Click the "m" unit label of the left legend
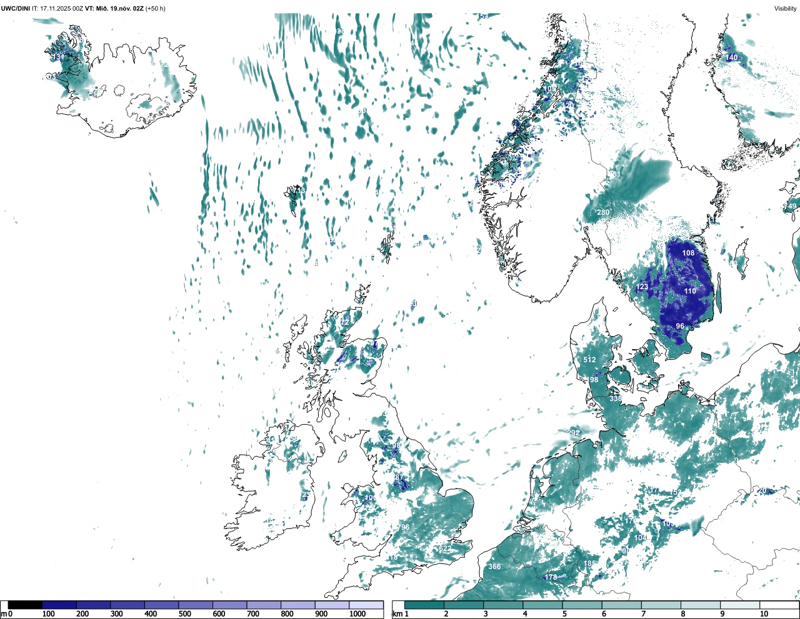The image size is (800, 619). 4,614
